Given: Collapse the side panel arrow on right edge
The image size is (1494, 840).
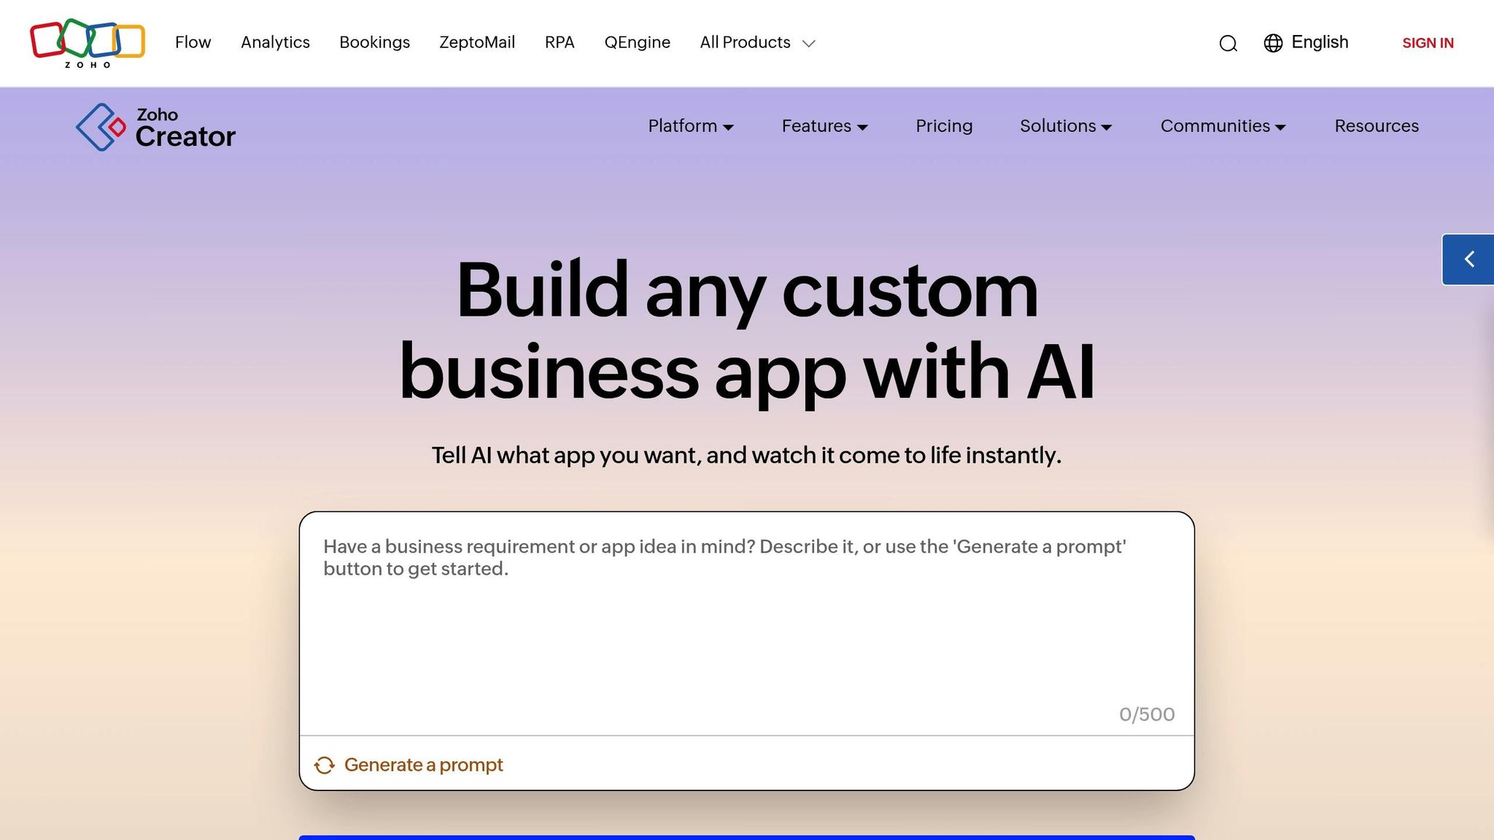Looking at the screenshot, I should click(1471, 259).
